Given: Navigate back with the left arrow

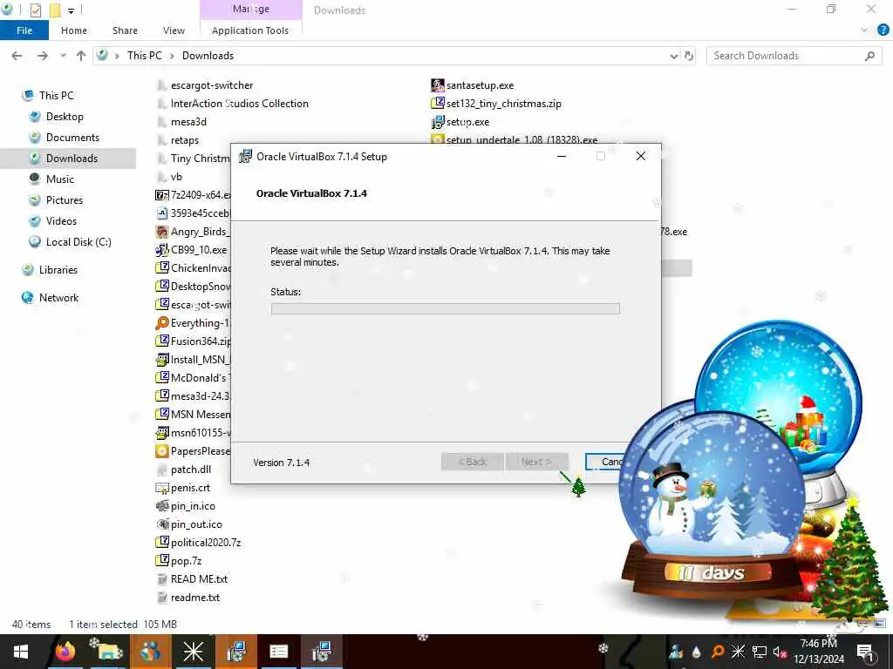Looking at the screenshot, I should [x=17, y=56].
